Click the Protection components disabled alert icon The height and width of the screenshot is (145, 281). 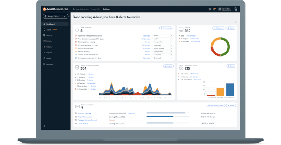(x=76, y=36)
